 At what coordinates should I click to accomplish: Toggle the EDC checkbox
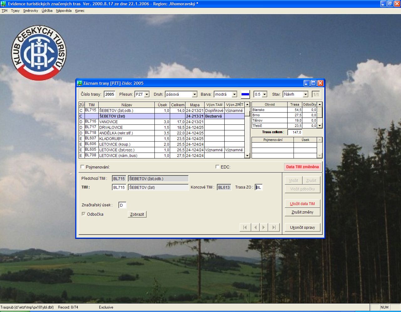(x=217, y=167)
